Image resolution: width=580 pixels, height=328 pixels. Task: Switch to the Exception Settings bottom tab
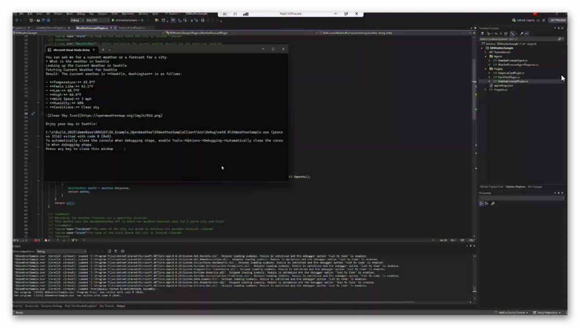[52, 306]
